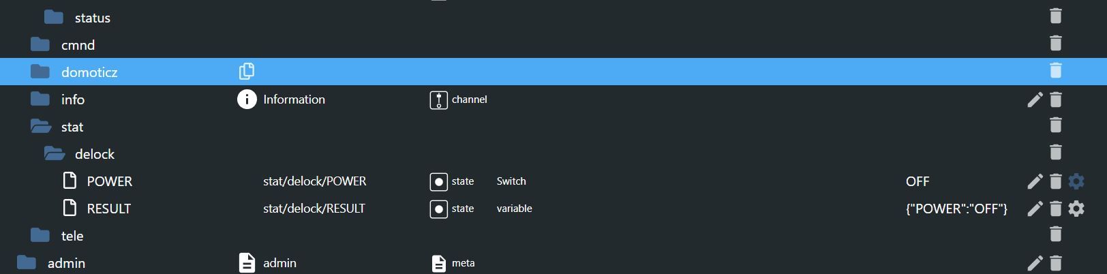The height and width of the screenshot is (274, 1107).
Task: Click the OFF value of POWER
Action: click(x=917, y=181)
